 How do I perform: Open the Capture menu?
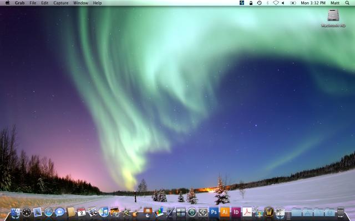click(x=61, y=3)
